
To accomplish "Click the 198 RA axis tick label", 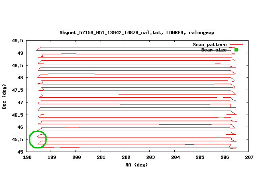I will coord(27,157).
